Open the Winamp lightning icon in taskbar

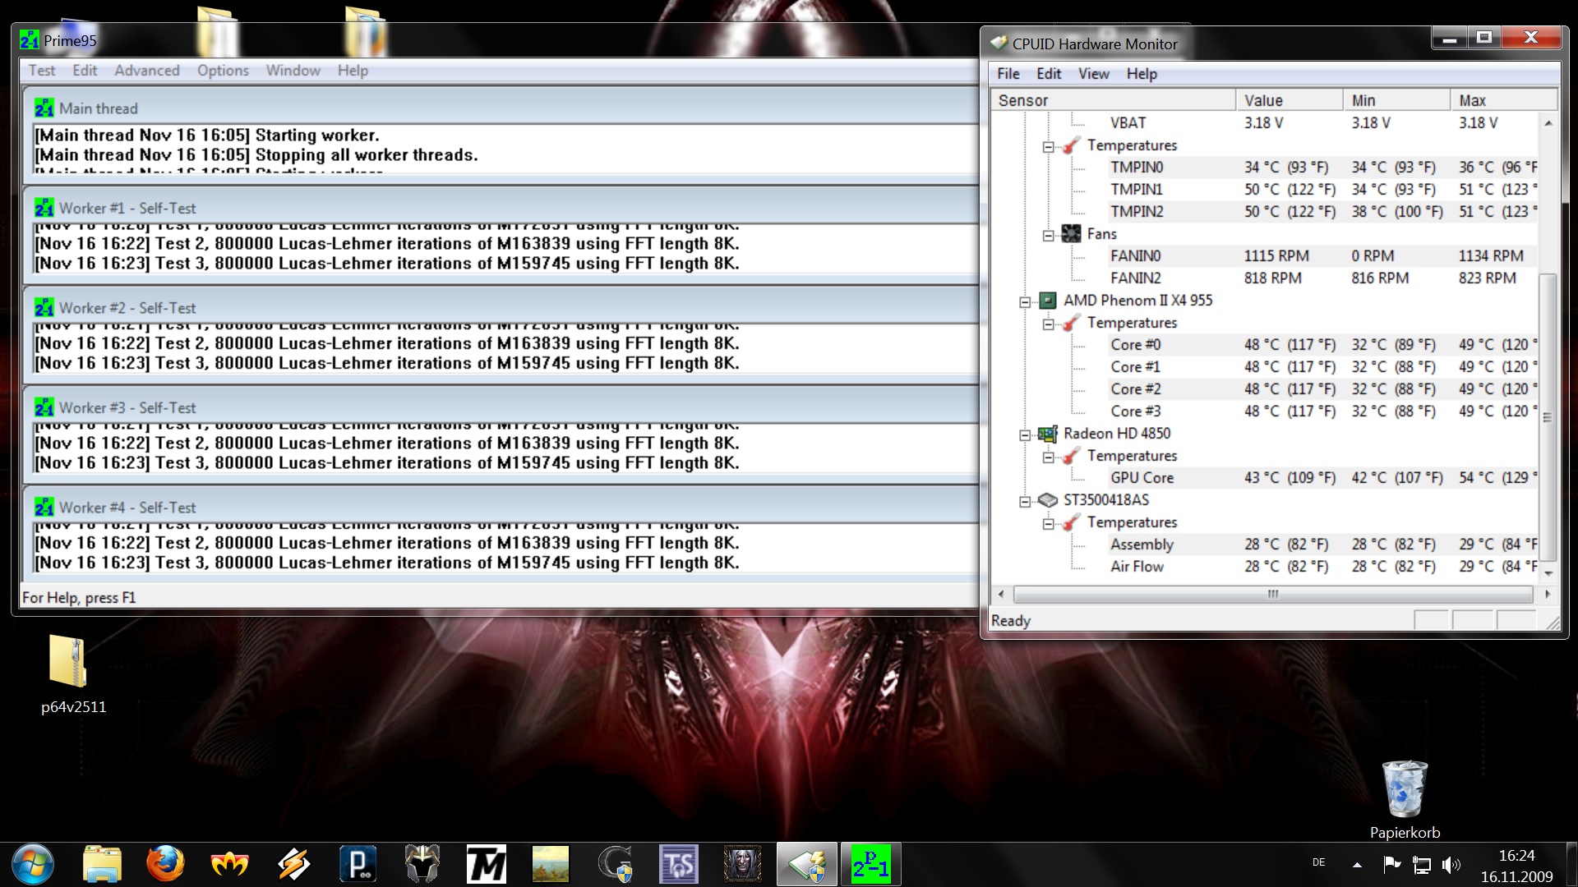(x=293, y=864)
